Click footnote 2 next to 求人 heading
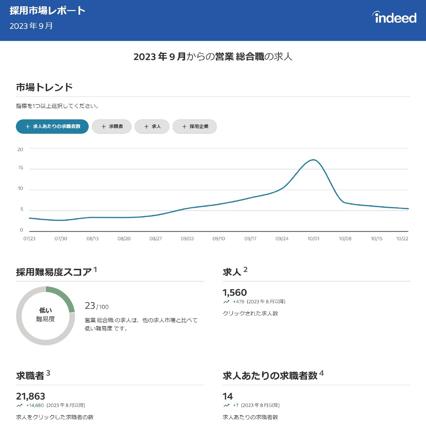Screen dimensions: 426x437 coord(246,269)
